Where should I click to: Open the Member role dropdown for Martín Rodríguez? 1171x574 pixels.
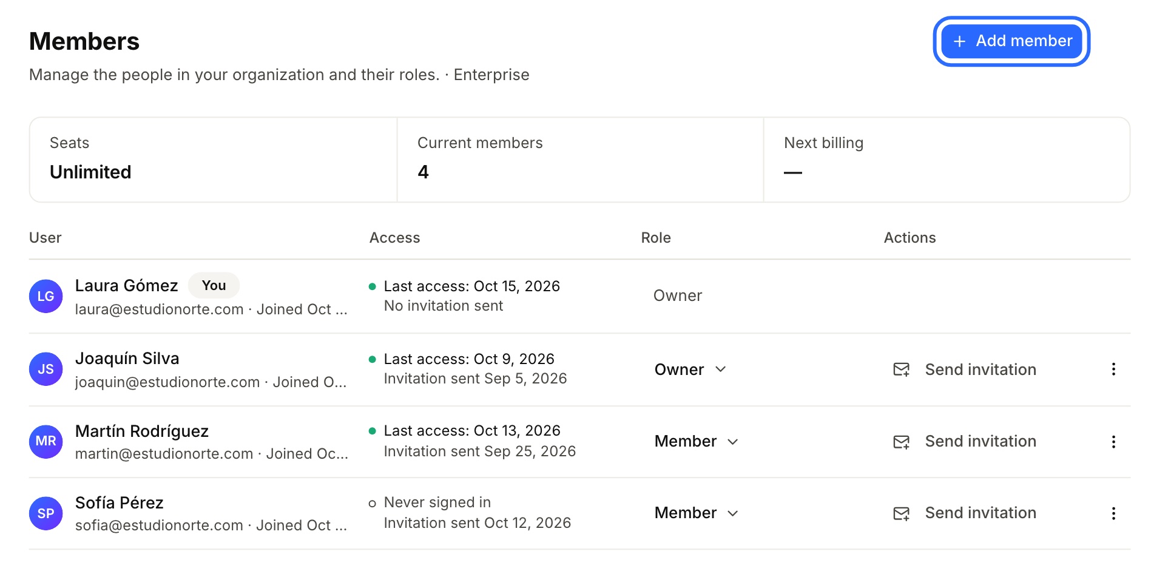697,442
